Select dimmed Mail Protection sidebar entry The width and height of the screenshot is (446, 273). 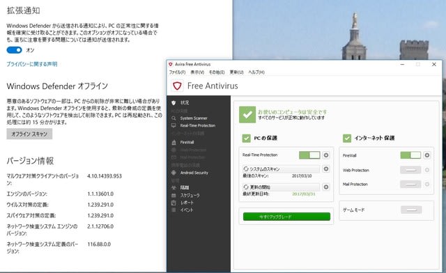(x=192, y=157)
